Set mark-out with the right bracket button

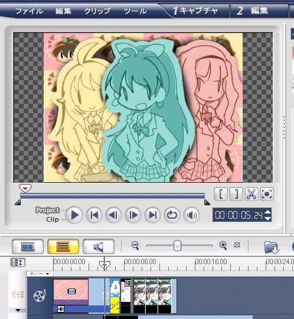coord(236,194)
